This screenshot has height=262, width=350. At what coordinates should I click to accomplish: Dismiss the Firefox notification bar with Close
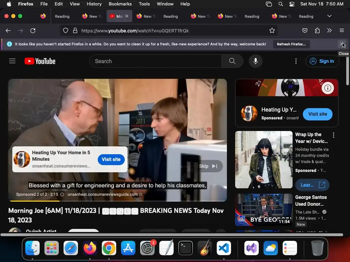(342, 44)
